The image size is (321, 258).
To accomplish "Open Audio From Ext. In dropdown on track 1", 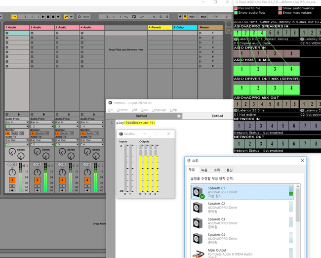I will 17,123.
